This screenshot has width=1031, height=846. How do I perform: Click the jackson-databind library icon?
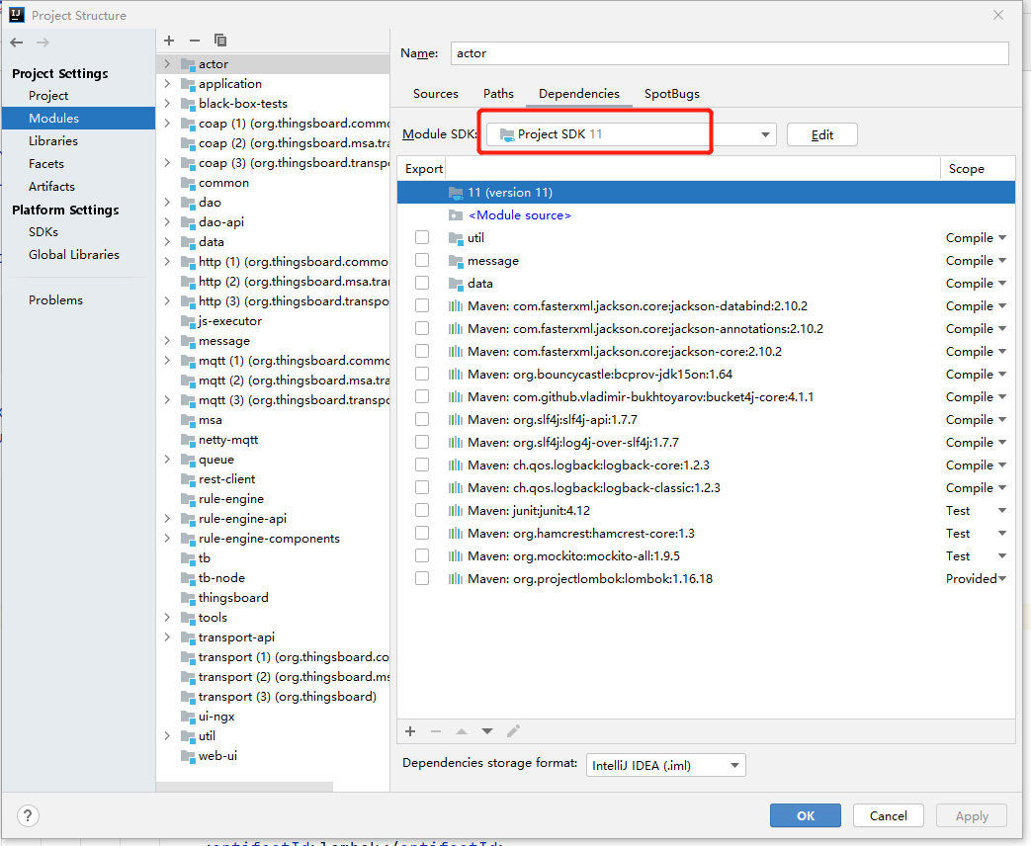coord(455,305)
